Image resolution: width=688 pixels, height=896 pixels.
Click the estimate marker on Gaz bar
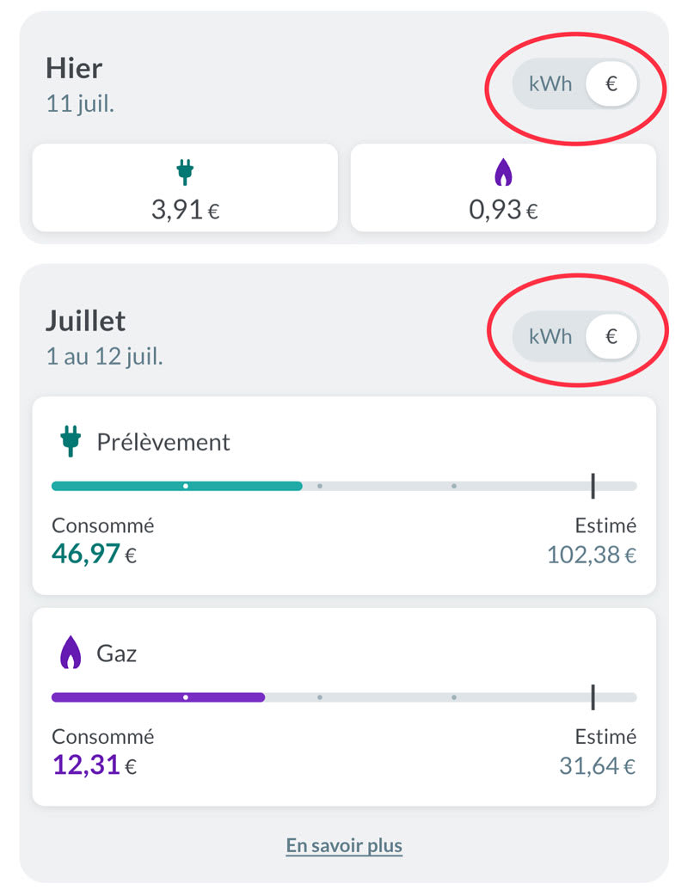tap(593, 697)
